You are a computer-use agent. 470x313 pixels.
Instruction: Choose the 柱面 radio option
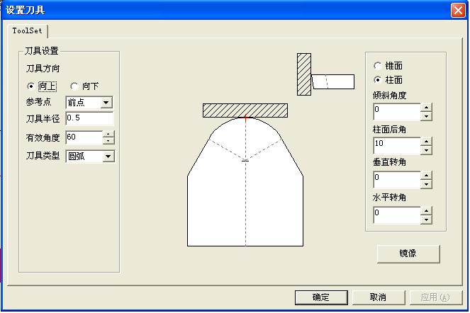click(377, 80)
